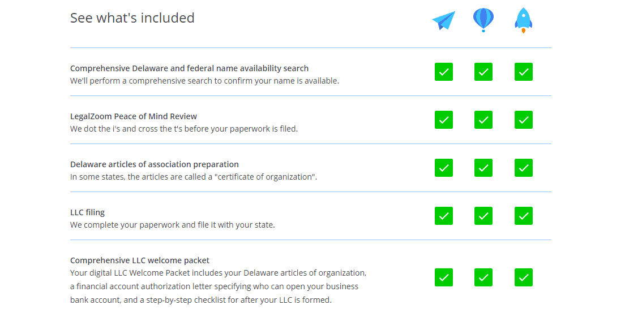This screenshot has width=625, height=309.
Task: Click paper airplane checkmark for articles of association
Action: point(444,168)
